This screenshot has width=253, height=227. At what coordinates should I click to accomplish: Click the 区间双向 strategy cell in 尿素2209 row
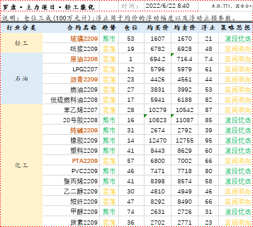point(236,222)
